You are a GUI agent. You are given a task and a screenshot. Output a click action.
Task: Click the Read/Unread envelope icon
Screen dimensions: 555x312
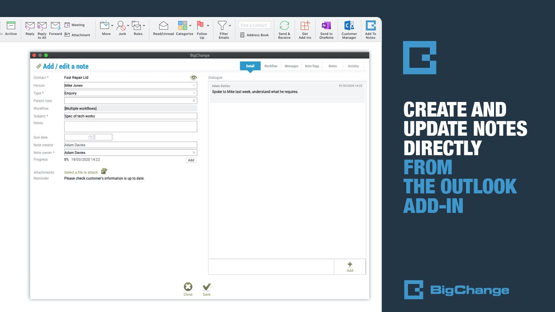pos(163,26)
